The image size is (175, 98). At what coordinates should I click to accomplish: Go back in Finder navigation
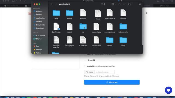coord(52,4)
